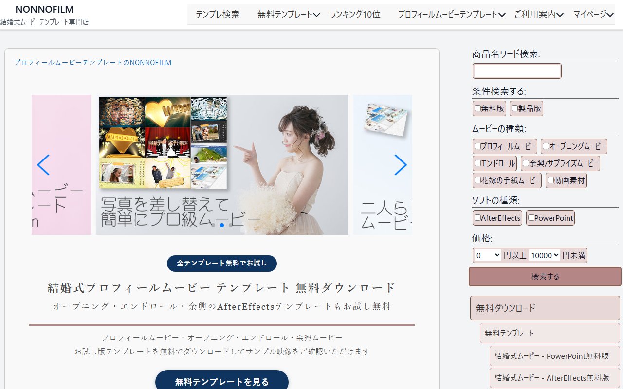Click the NONNOFILM site logo
The width and height of the screenshot is (623, 389).
tap(44, 10)
